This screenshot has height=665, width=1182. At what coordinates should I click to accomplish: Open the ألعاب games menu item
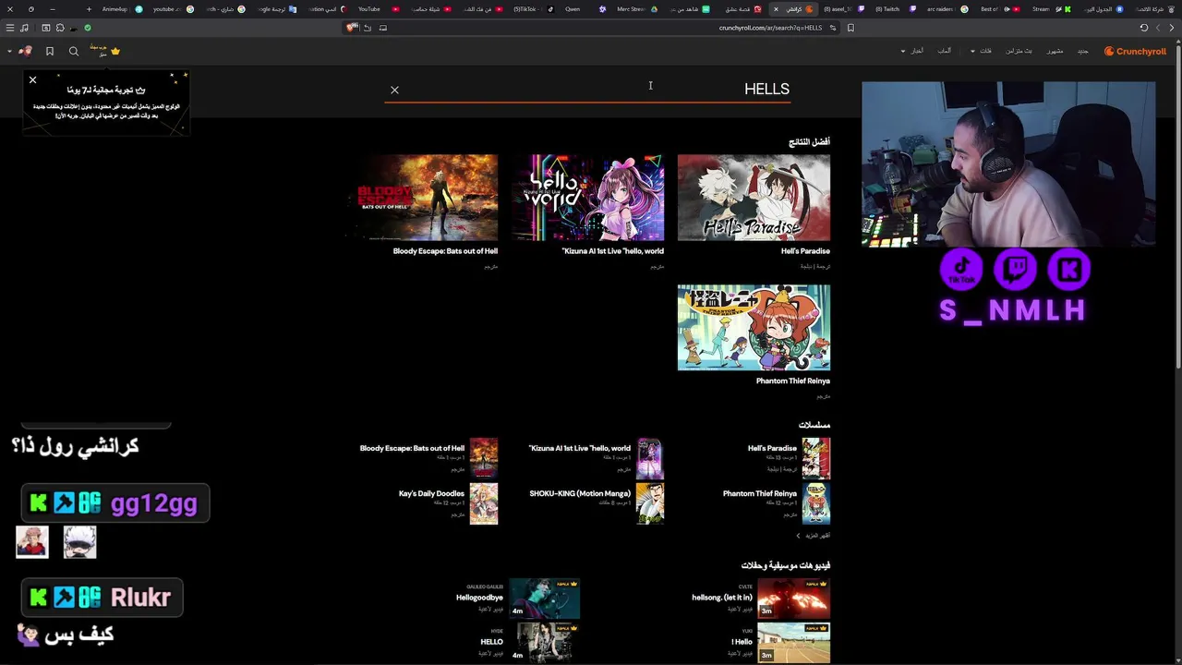(x=945, y=52)
